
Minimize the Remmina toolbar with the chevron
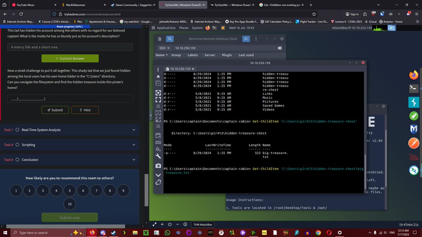(x=158, y=175)
